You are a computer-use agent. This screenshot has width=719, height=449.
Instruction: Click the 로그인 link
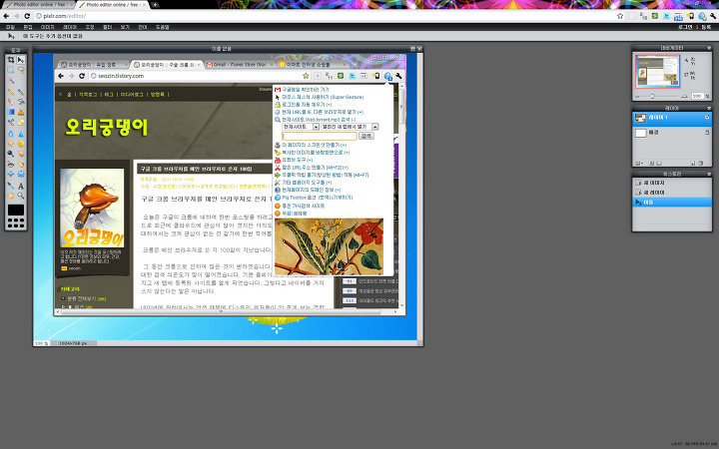click(685, 27)
